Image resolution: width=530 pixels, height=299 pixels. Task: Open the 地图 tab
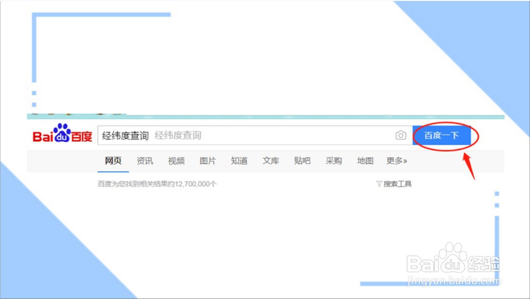365,161
